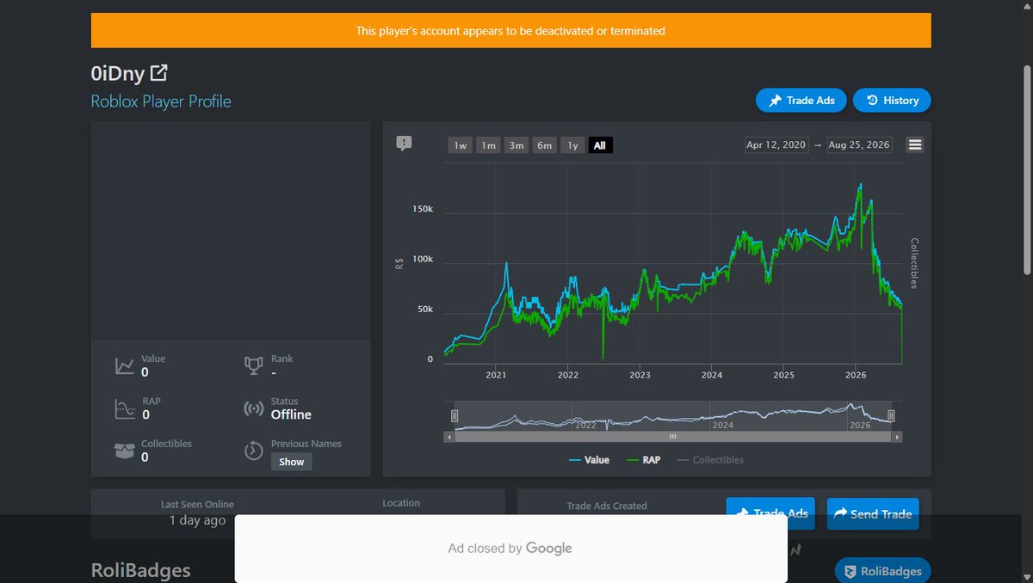The width and height of the screenshot is (1033, 583).
Task: Select the 3m chart range
Action: click(x=516, y=145)
